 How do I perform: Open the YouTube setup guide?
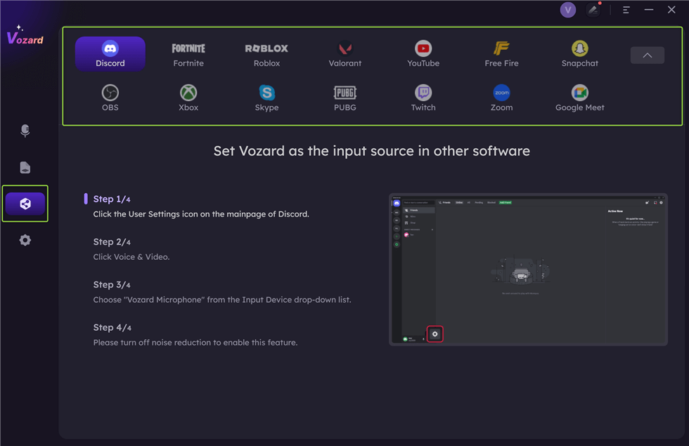point(423,54)
